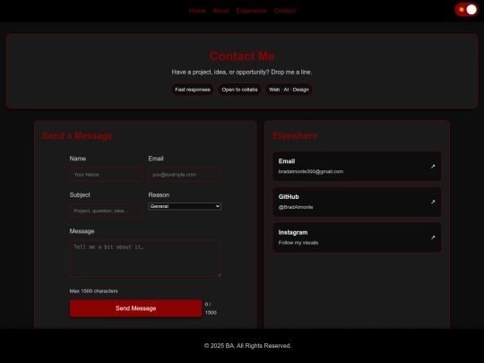484x363 pixels.
Task: Click the Message field label
Action: click(x=82, y=231)
